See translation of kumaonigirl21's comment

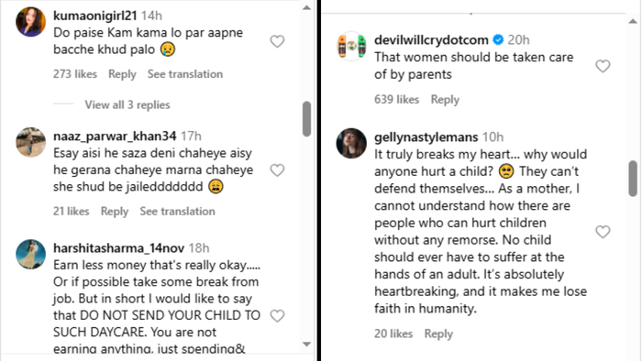[x=185, y=74]
